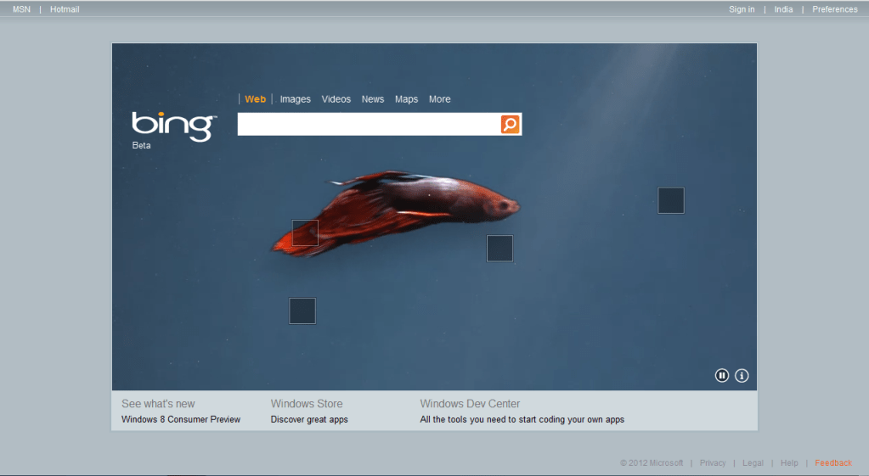Click the orange search magnifier button

[x=510, y=124]
